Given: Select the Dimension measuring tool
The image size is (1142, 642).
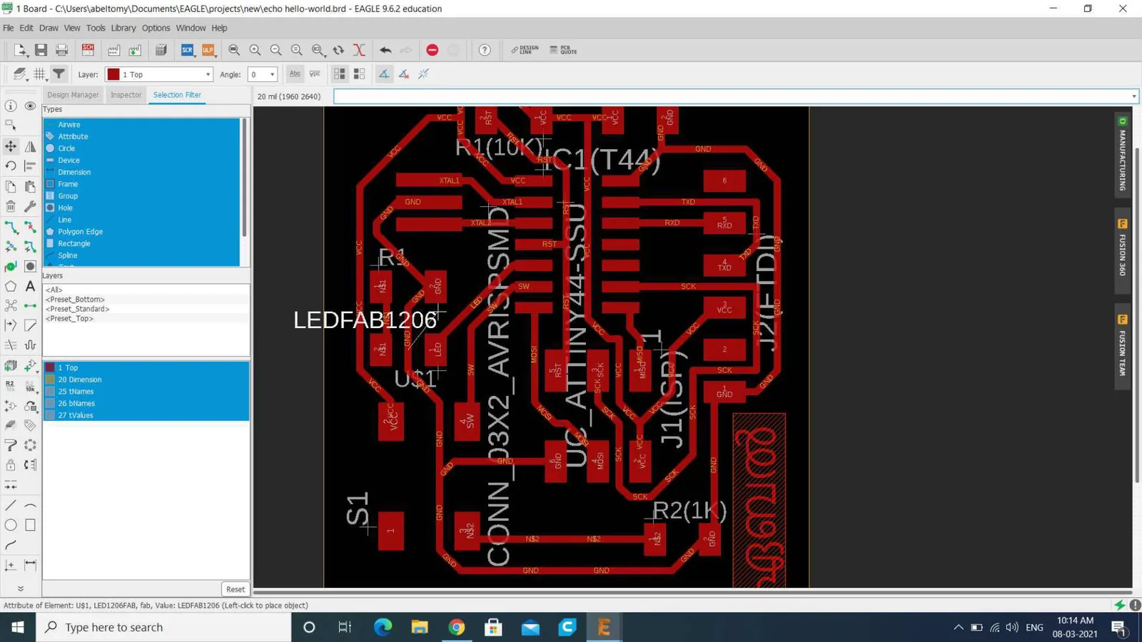Looking at the screenshot, I should [30, 565].
